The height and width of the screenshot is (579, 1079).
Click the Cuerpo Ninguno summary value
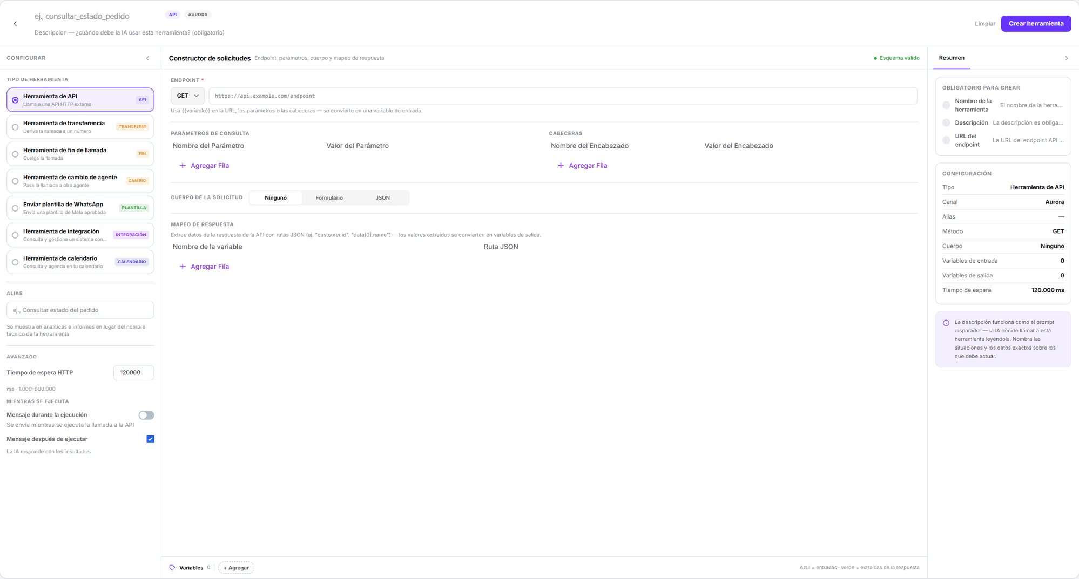[x=1053, y=246]
